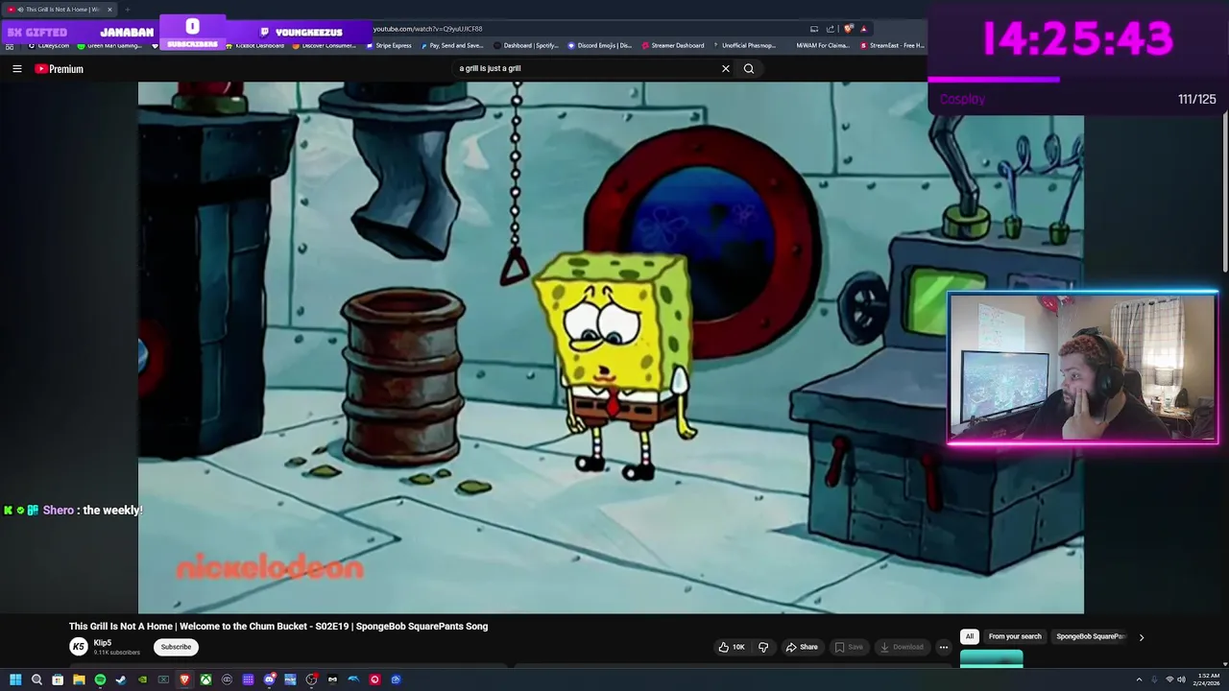Open a new browser tab
Screen dimensions: 1229x691
[127, 10]
